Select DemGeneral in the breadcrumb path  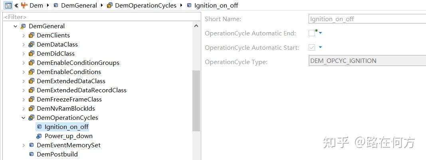tap(80, 6)
